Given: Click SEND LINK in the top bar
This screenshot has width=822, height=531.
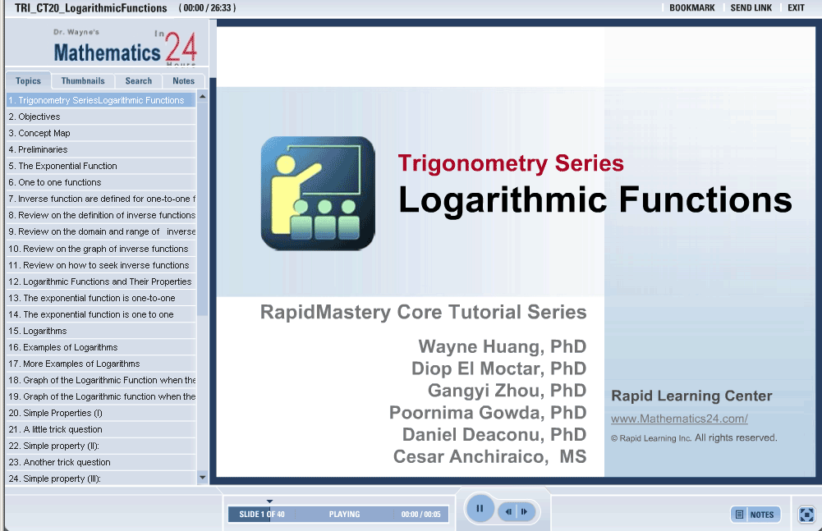Looking at the screenshot, I should 751,8.
